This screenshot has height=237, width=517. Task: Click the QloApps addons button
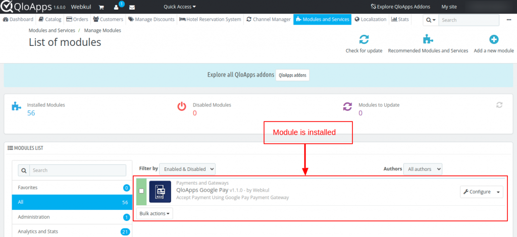292,75
